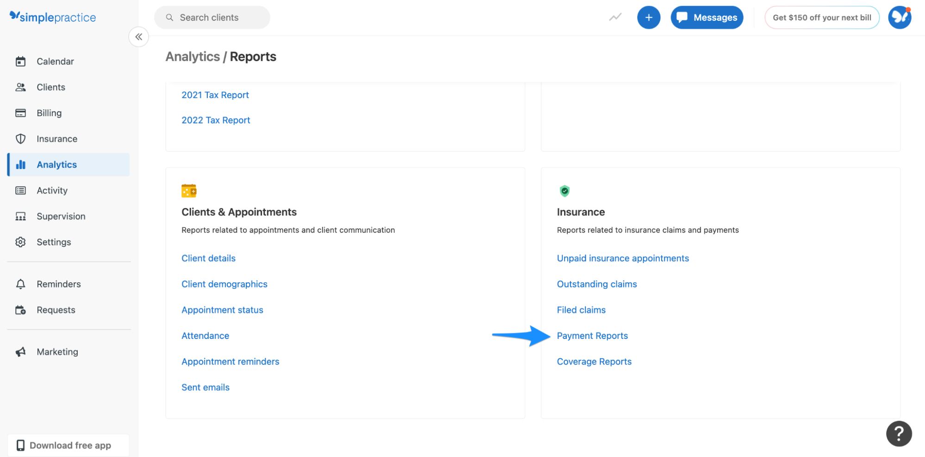Open Clients using its sidebar icon
Image resolution: width=925 pixels, height=457 pixels.
(x=21, y=87)
